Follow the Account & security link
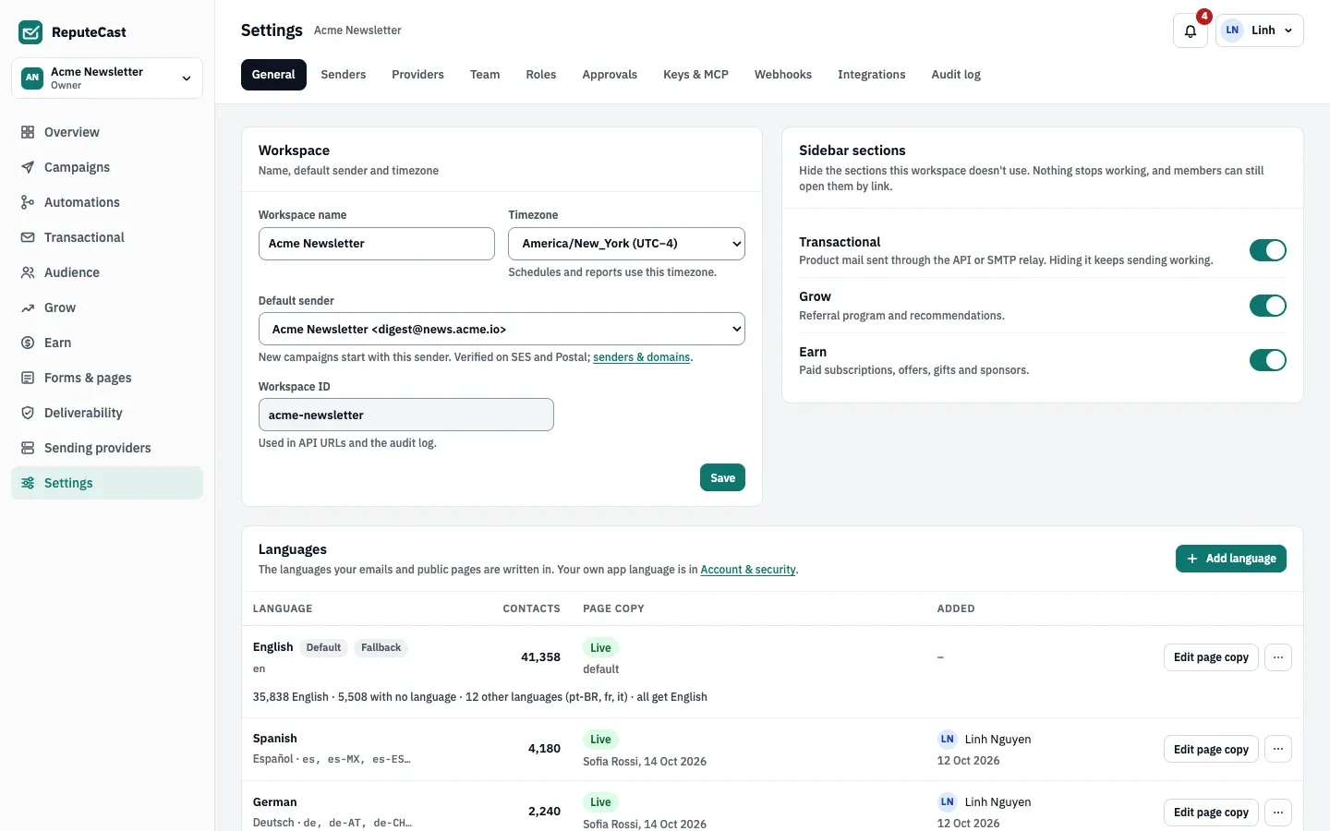The image size is (1330, 831). pyautogui.click(x=748, y=570)
